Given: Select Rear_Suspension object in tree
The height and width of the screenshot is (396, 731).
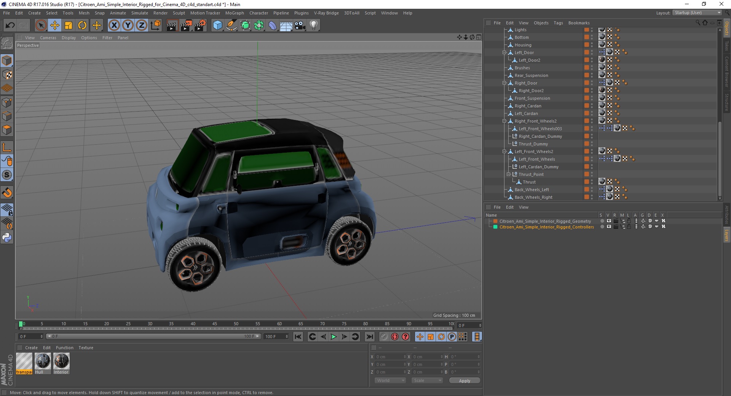Looking at the screenshot, I should point(531,75).
